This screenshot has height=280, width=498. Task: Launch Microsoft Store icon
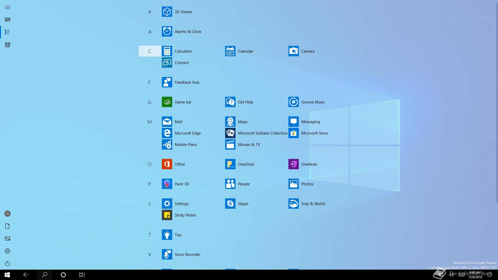pos(293,133)
